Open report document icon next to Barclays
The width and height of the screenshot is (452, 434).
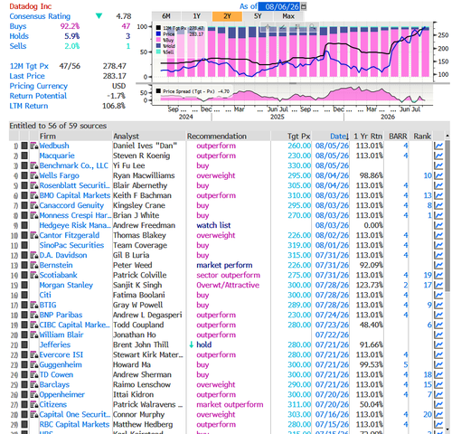[x=34, y=385]
